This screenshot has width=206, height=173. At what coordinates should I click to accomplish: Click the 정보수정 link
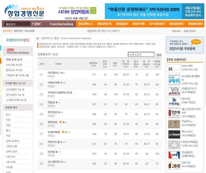[18, 31]
